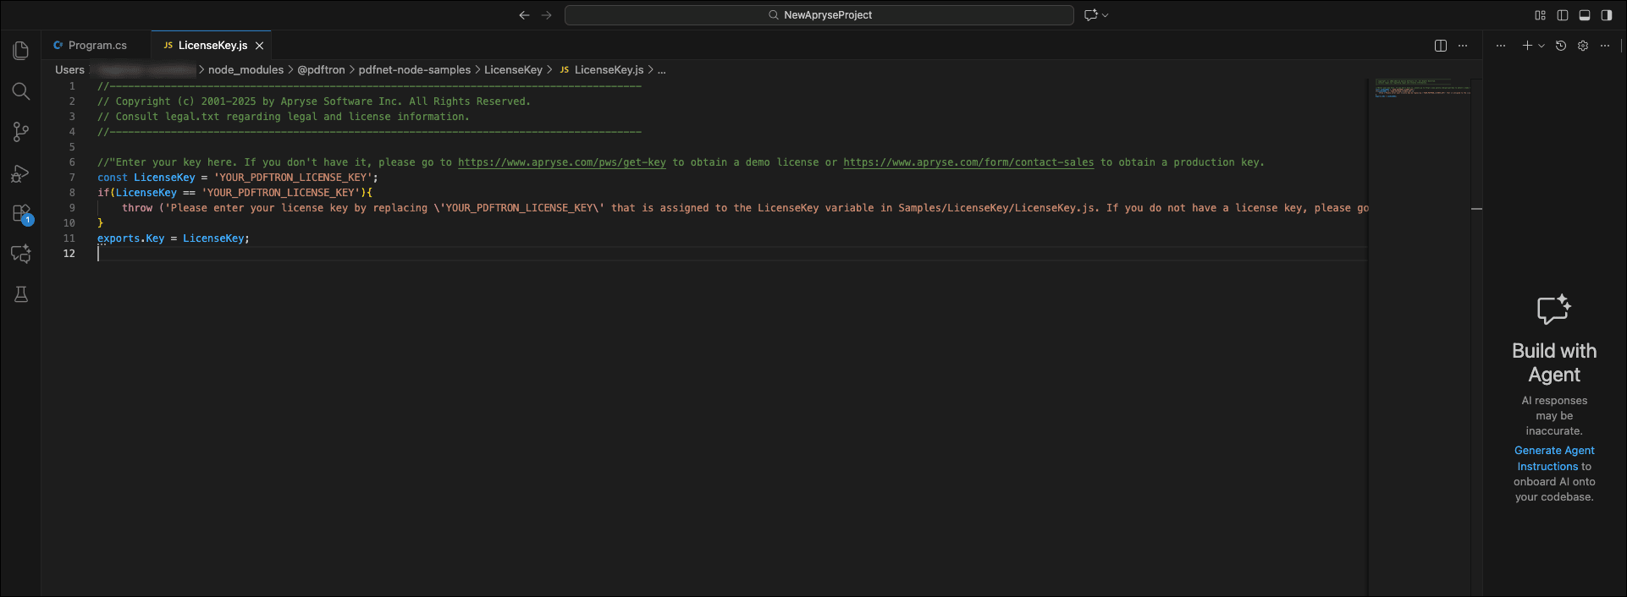Screen dimensions: 1627x597
Task: Open the Testing flask icon view
Action: pos(21,294)
